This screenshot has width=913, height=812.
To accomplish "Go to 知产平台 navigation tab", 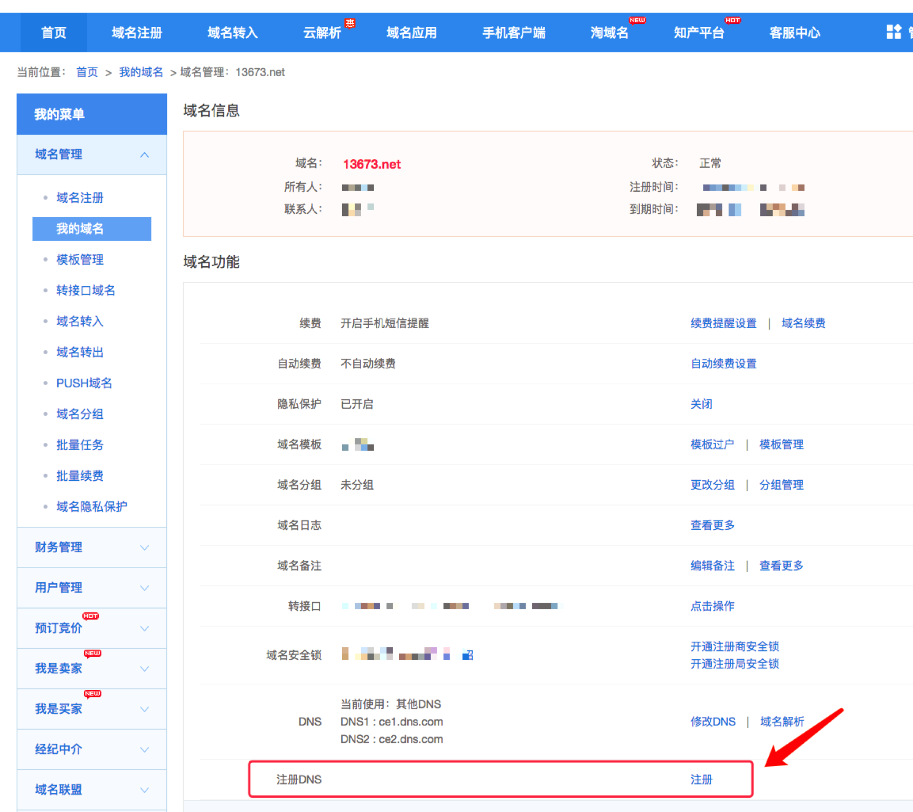I will click(x=699, y=33).
